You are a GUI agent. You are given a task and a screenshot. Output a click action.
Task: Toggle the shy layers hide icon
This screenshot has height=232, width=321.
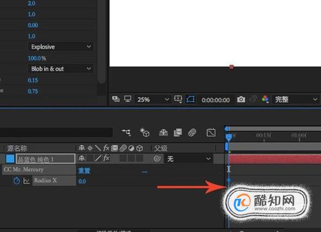163,132
